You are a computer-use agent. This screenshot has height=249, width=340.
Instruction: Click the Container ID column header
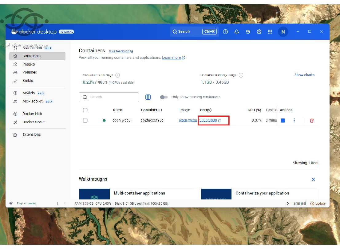pos(151,110)
